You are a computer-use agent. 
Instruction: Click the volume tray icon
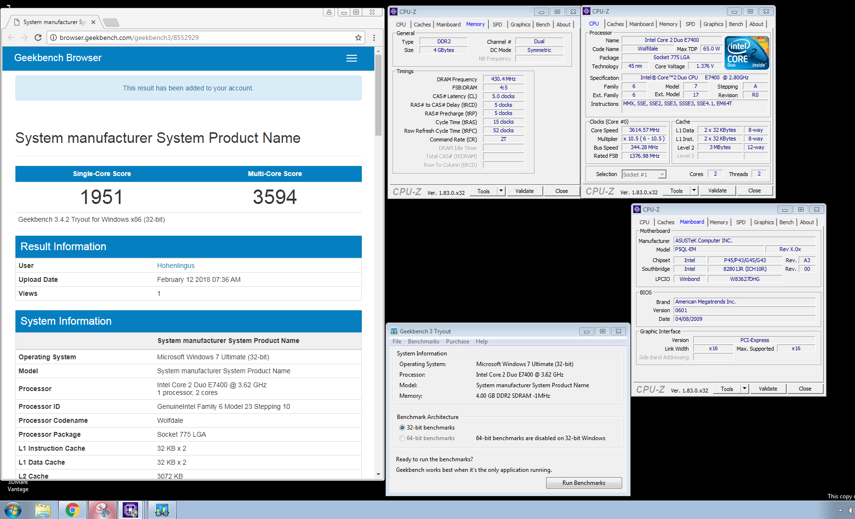click(851, 510)
